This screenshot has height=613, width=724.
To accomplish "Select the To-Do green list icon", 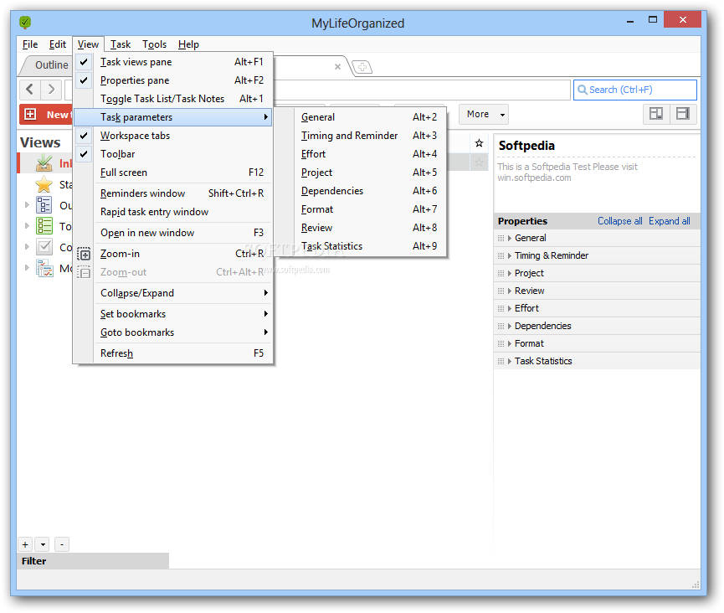I will (x=44, y=226).
